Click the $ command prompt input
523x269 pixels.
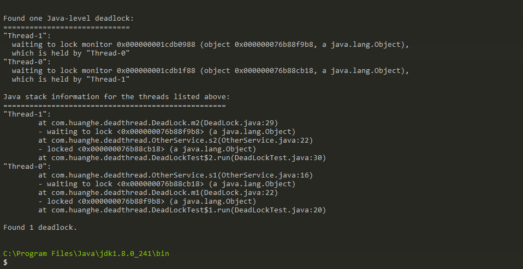(x=5, y=262)
